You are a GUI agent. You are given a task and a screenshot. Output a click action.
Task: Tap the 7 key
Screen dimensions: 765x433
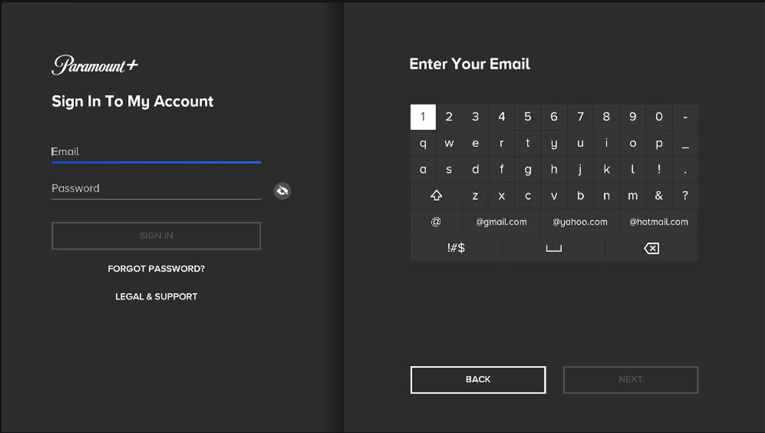tap(580, 117)
